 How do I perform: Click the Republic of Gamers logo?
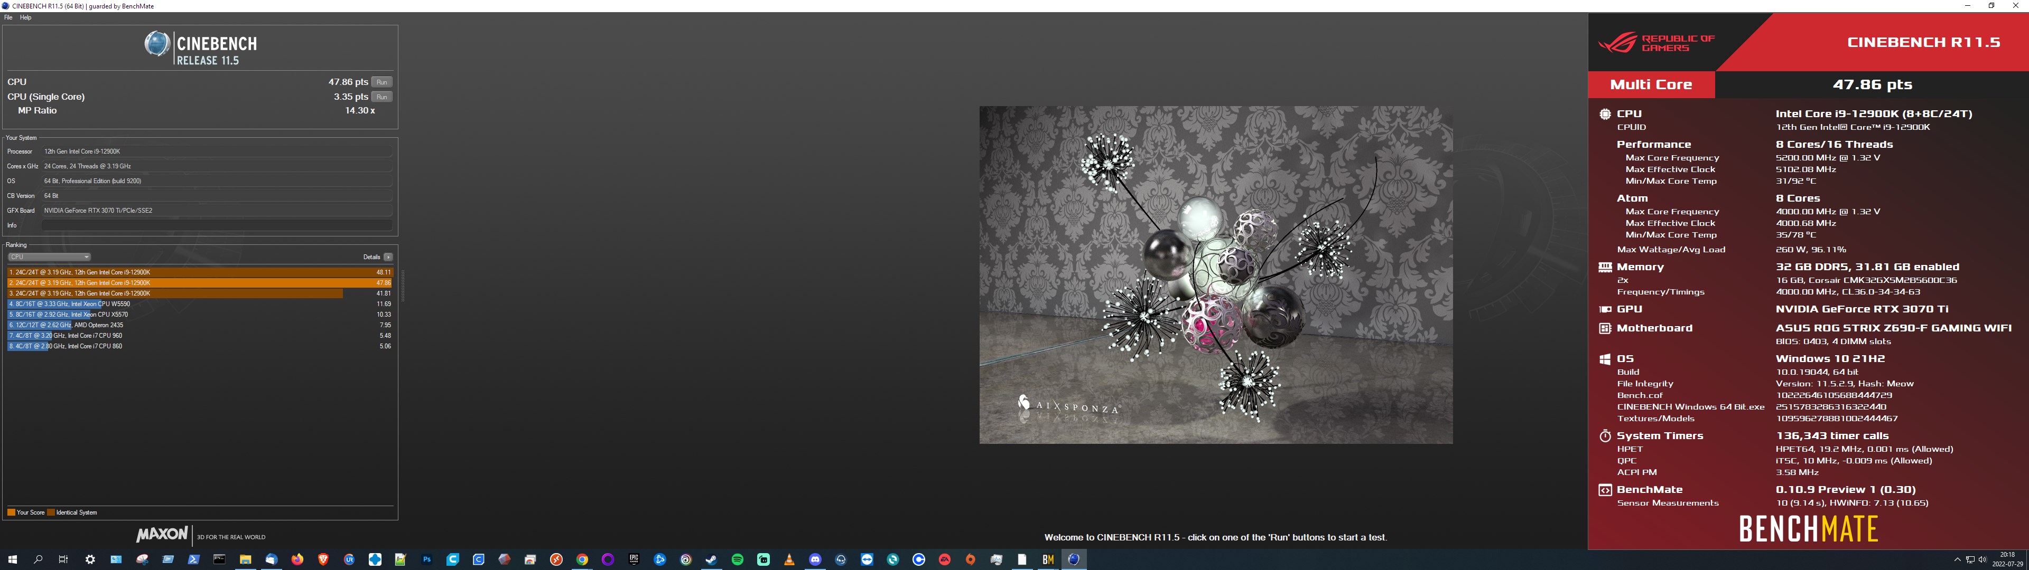tap(1655, 43)
